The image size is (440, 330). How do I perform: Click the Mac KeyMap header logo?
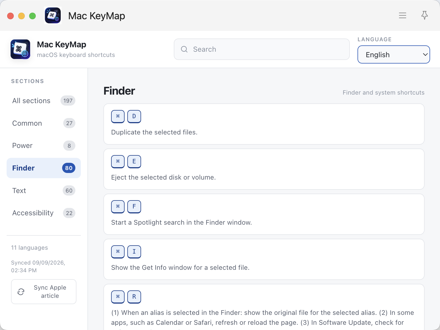pos(20,49)
